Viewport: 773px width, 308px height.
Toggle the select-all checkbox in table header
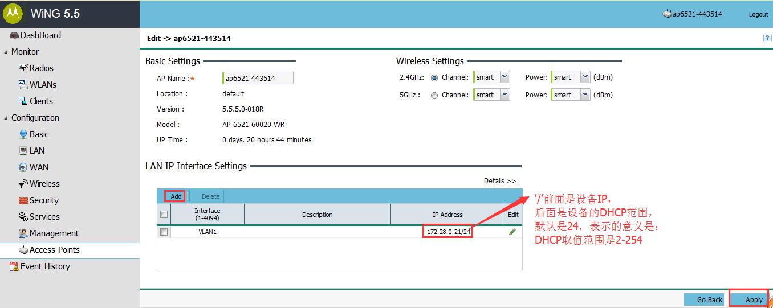[164, 215]
